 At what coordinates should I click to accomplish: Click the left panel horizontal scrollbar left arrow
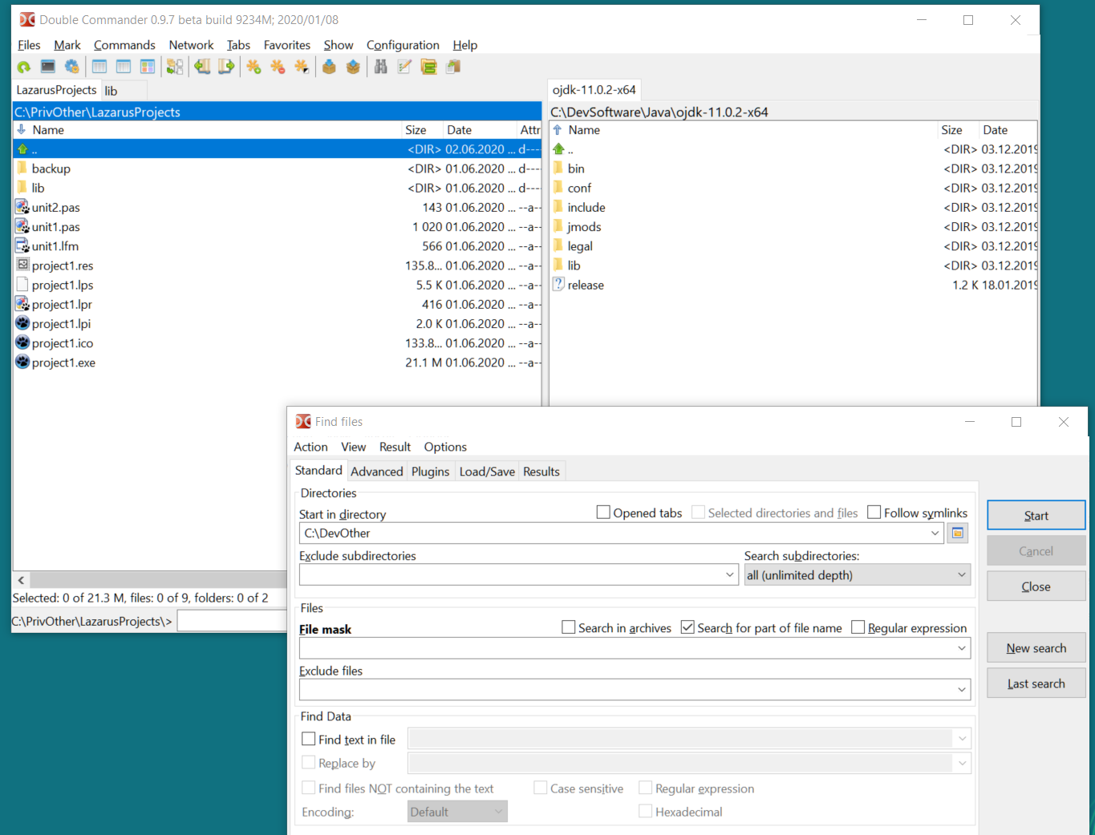coord(21,580)
